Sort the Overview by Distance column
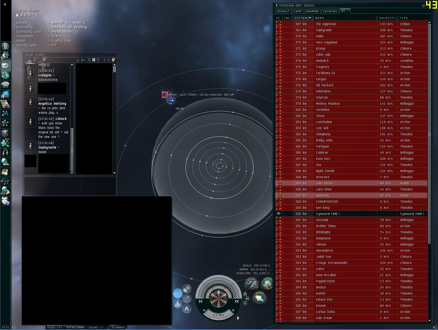This screenshot has width=438, height=330. coord(303,18)
